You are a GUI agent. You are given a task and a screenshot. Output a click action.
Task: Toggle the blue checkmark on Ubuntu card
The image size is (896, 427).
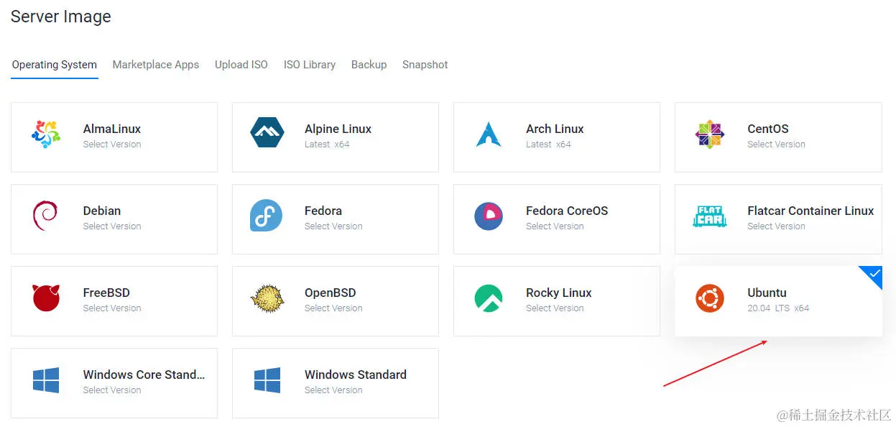pos(874,275)
